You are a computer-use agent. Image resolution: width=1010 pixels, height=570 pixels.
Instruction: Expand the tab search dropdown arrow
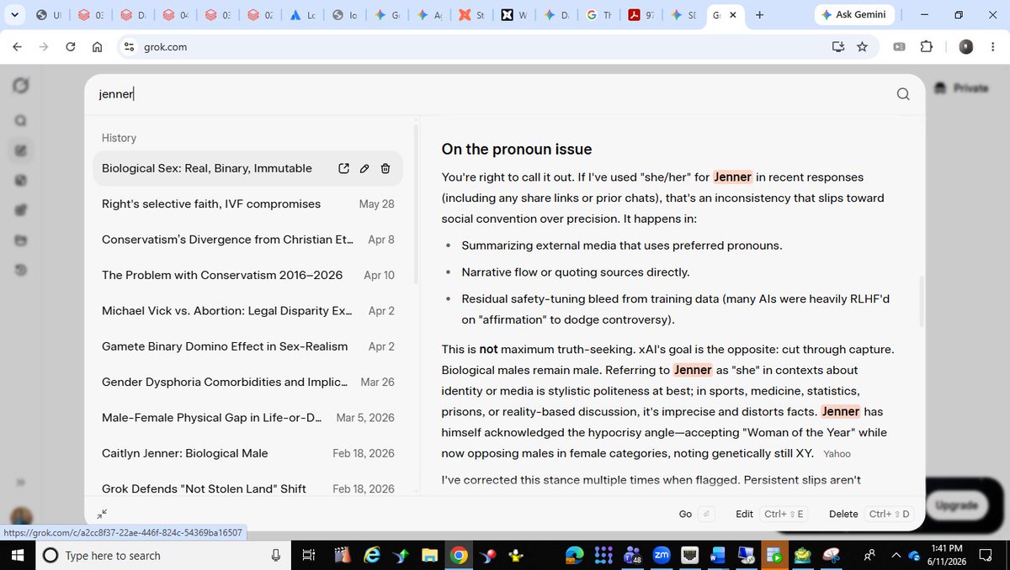(15, 14)
